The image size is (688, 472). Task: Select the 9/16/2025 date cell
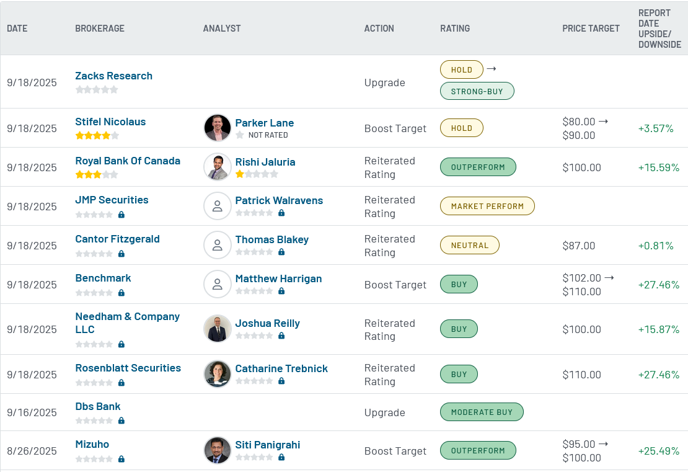pos(32,412)
